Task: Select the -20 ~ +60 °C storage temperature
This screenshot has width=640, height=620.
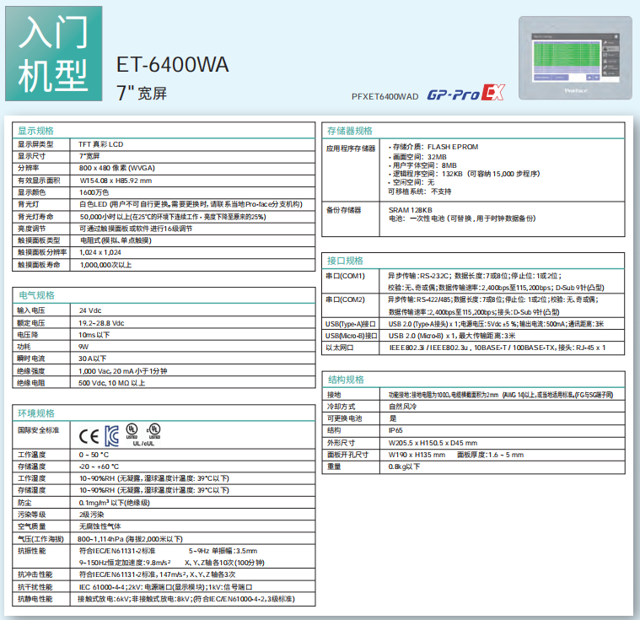Action: click(x=99, y=466)
